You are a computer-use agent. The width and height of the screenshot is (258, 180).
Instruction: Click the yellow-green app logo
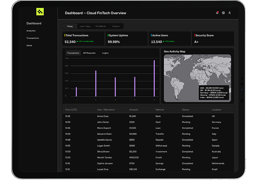click(x=40, y=12)
